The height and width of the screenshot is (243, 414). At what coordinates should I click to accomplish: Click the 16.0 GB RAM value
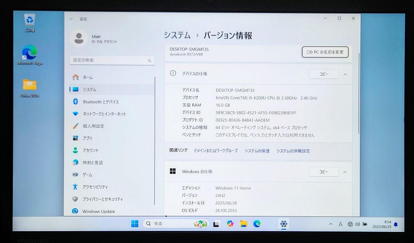tap(223, 105)
